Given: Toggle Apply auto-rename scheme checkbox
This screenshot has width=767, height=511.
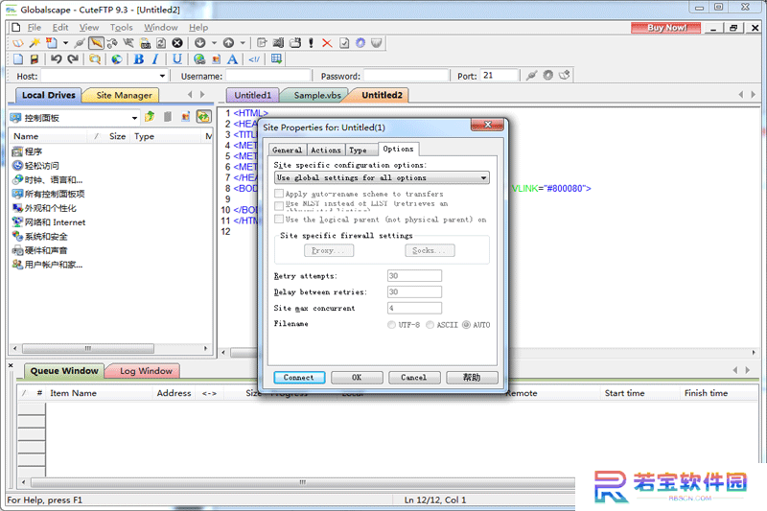Looking at the screenshot, I should (x=279, y=193).
